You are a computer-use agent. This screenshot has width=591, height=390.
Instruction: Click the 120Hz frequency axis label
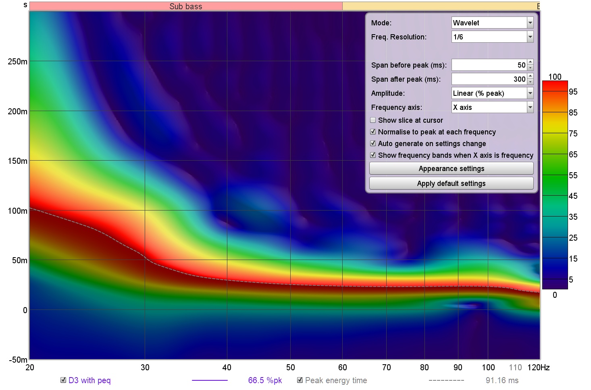tap(539, 367)
